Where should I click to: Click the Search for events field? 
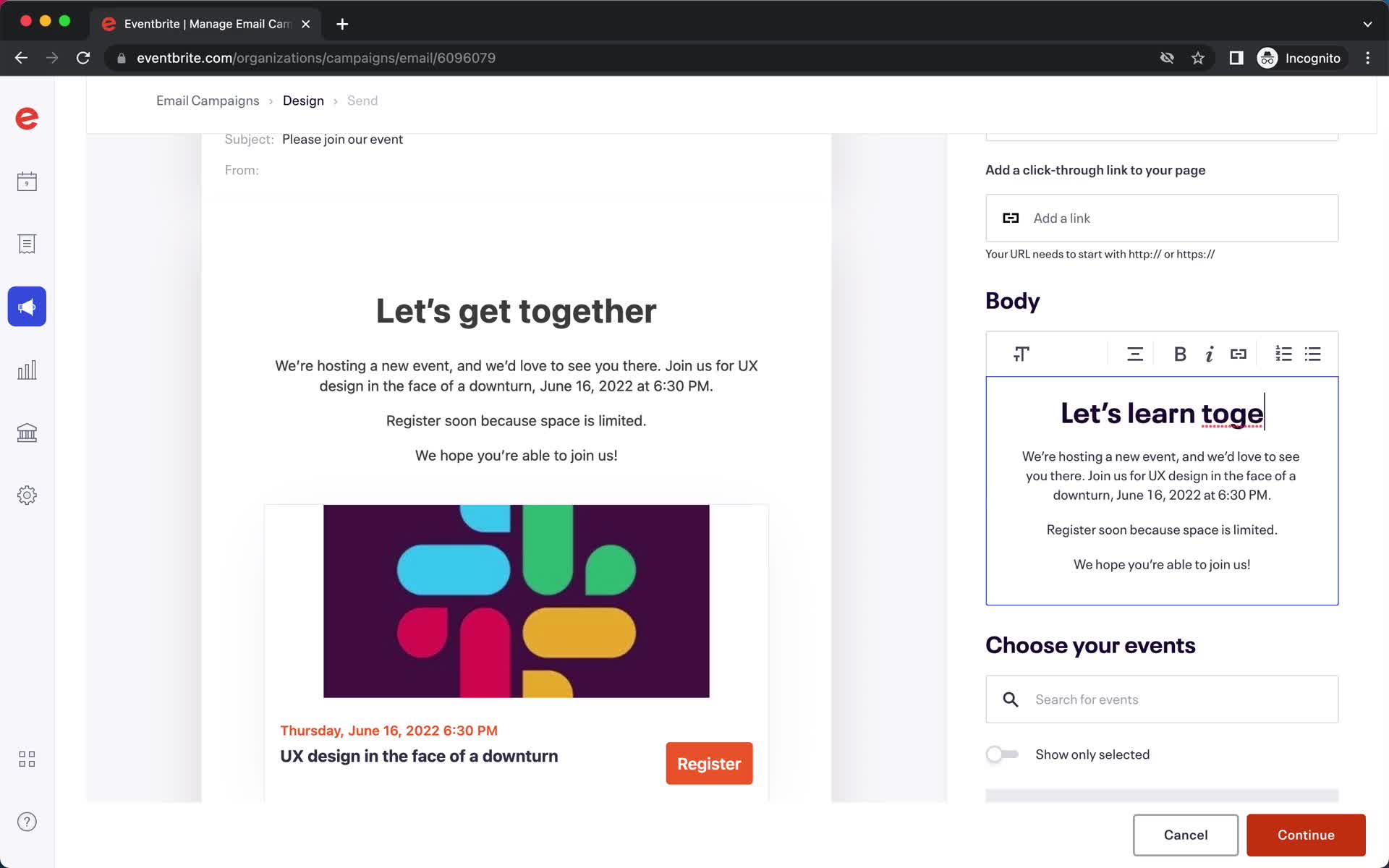1162,699
